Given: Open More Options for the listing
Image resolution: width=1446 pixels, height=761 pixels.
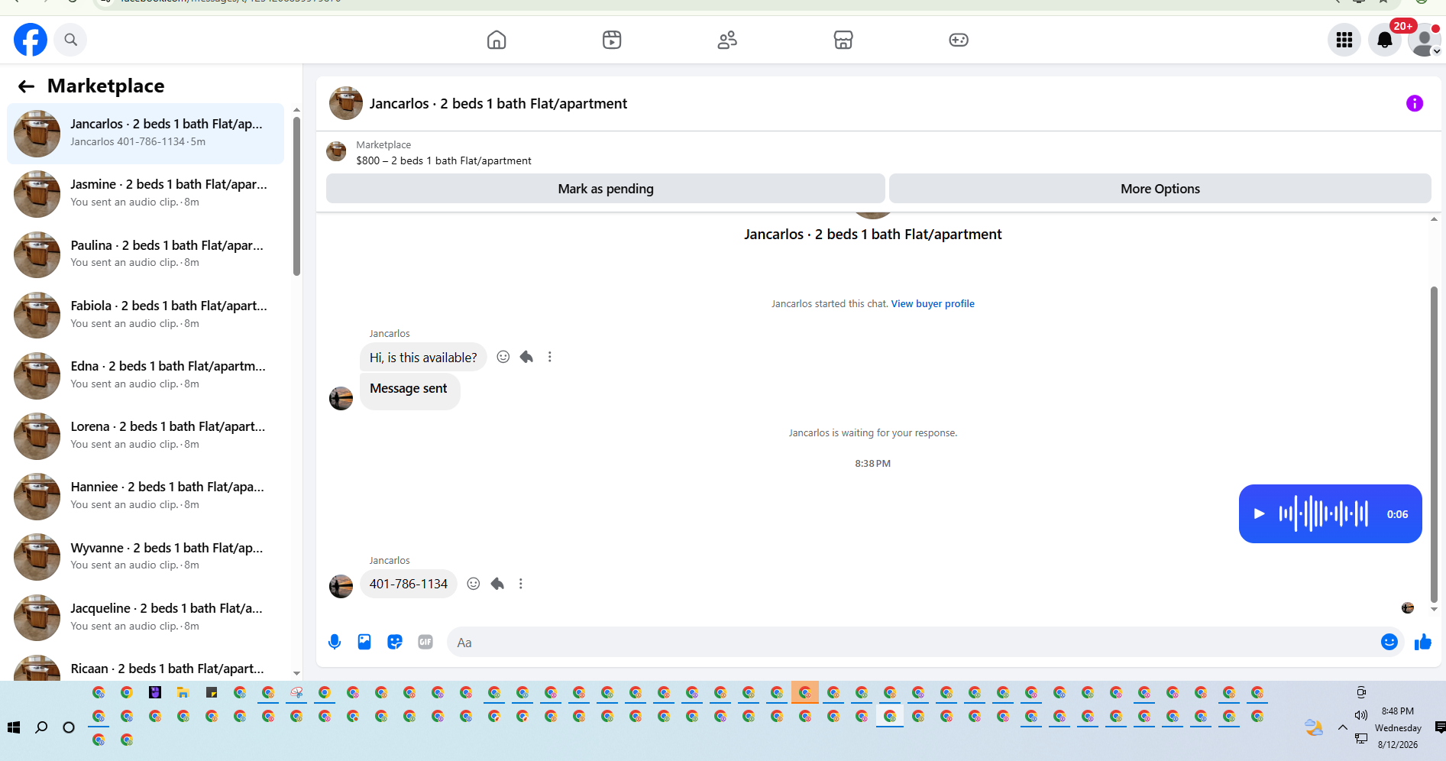Looking at the screenshot, I should [1160, 189].
